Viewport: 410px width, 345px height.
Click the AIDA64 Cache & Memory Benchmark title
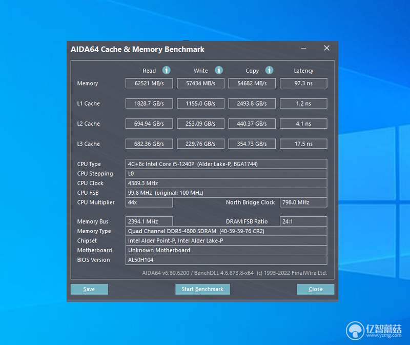pos(137,49)
